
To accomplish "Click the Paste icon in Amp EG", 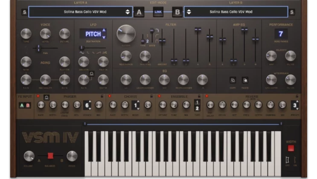I will point(245,80).
